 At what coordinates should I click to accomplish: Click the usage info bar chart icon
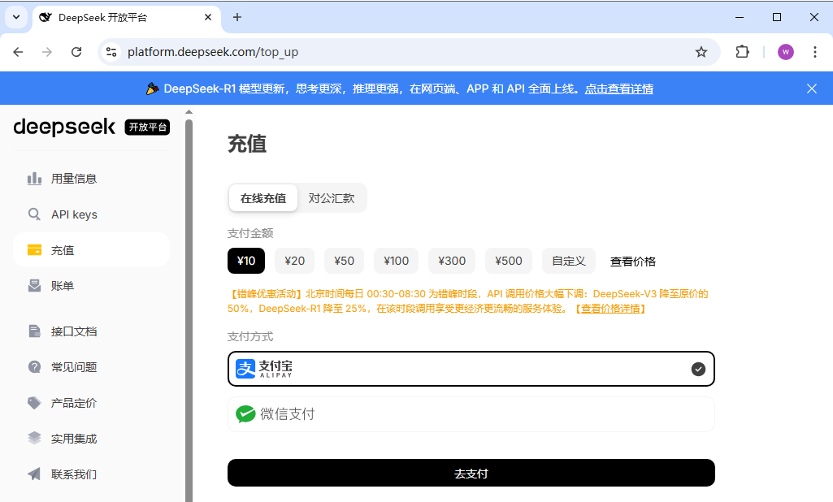[x=34, y=179]
